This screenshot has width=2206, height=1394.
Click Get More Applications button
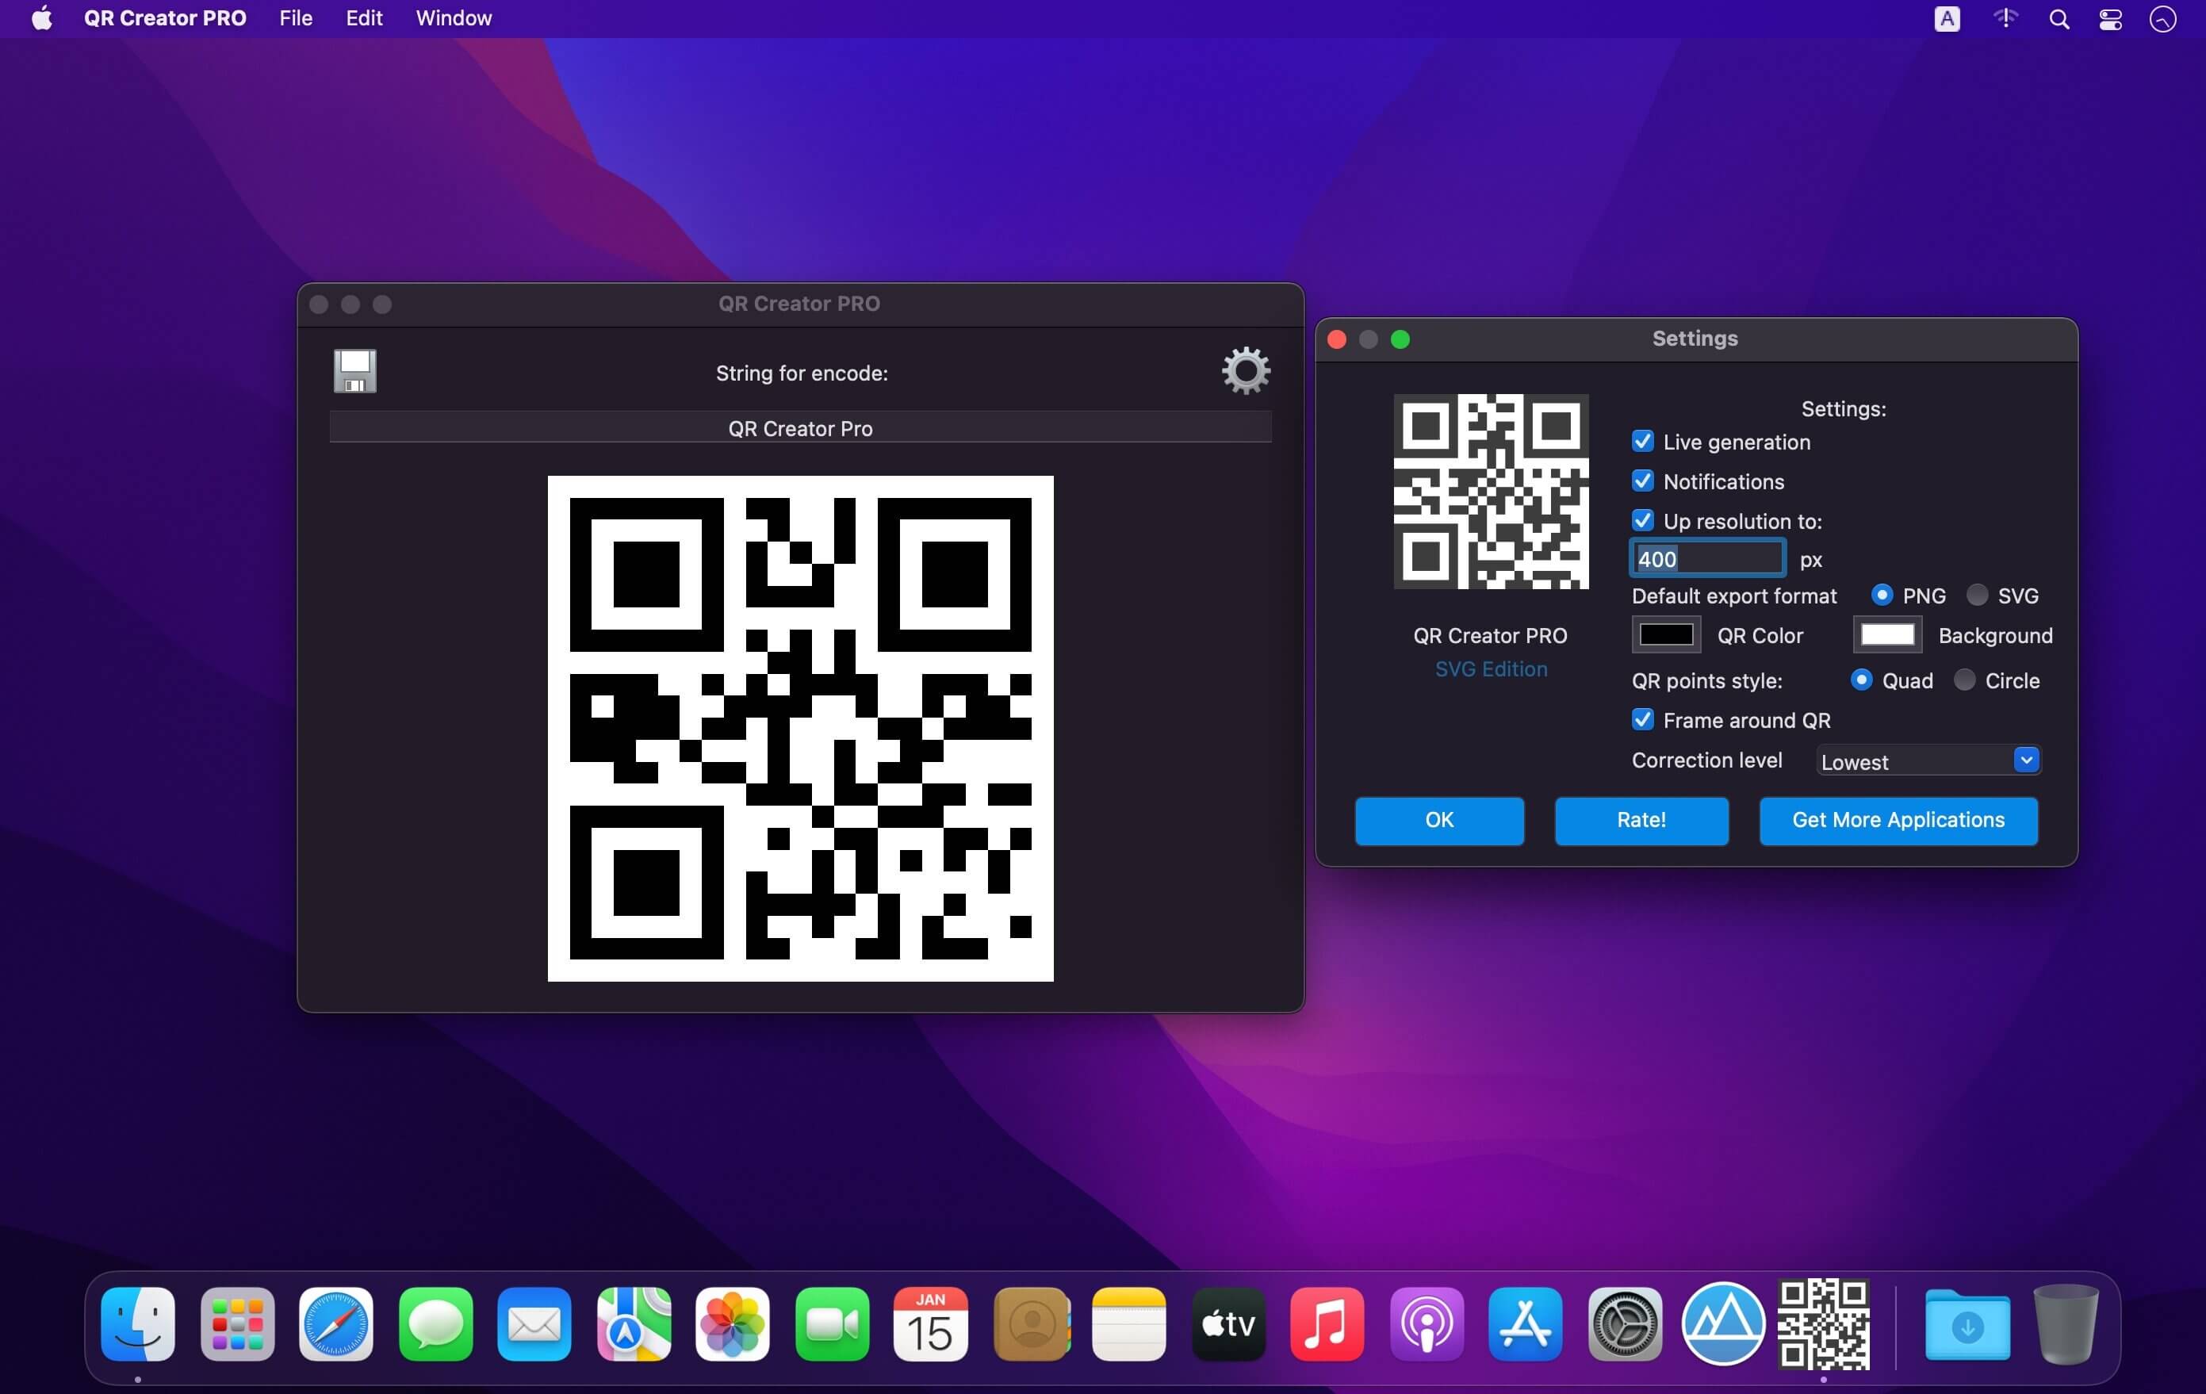pyautogui.click(x=1898, y=820)
